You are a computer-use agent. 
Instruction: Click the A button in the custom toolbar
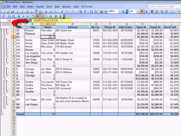(19, 16)
